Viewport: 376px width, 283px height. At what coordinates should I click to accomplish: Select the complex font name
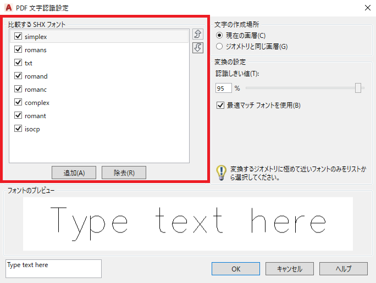coord(37,103)
